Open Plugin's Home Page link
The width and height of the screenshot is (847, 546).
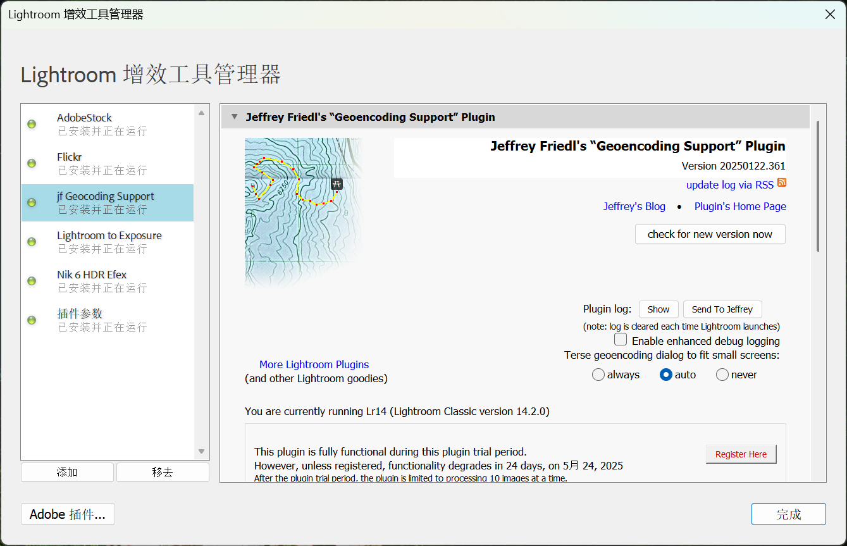(x=740, y=206)
